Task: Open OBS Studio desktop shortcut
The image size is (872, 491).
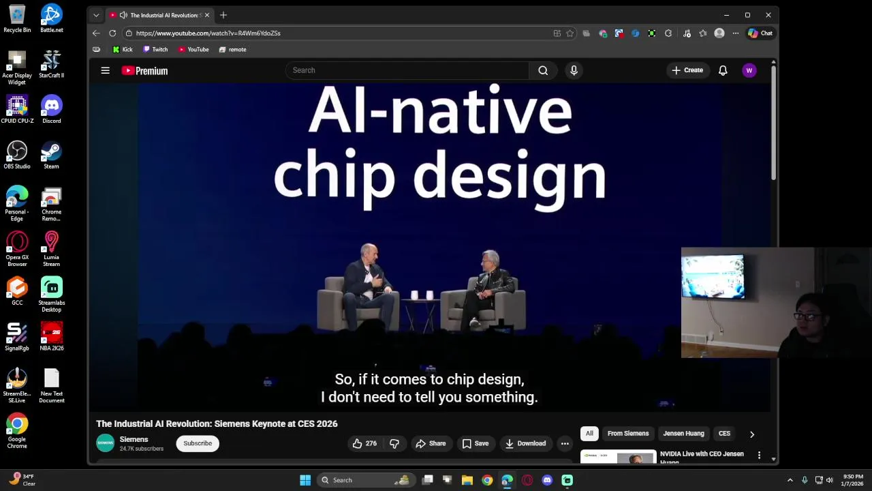Action: 17,155
